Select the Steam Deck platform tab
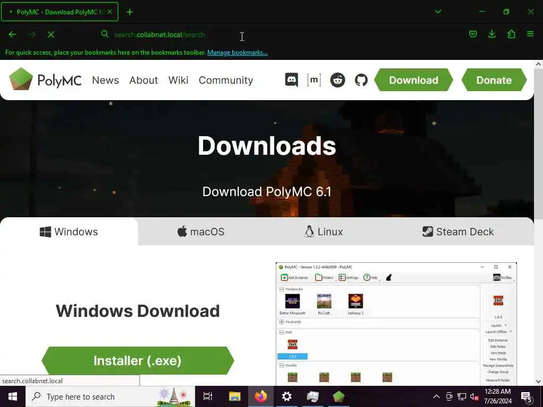The height and width of the screenshot is (407, 543). tap(458, 232)
